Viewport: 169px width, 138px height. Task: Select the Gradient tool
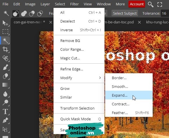pyautogui.click(x=5, y=85)
